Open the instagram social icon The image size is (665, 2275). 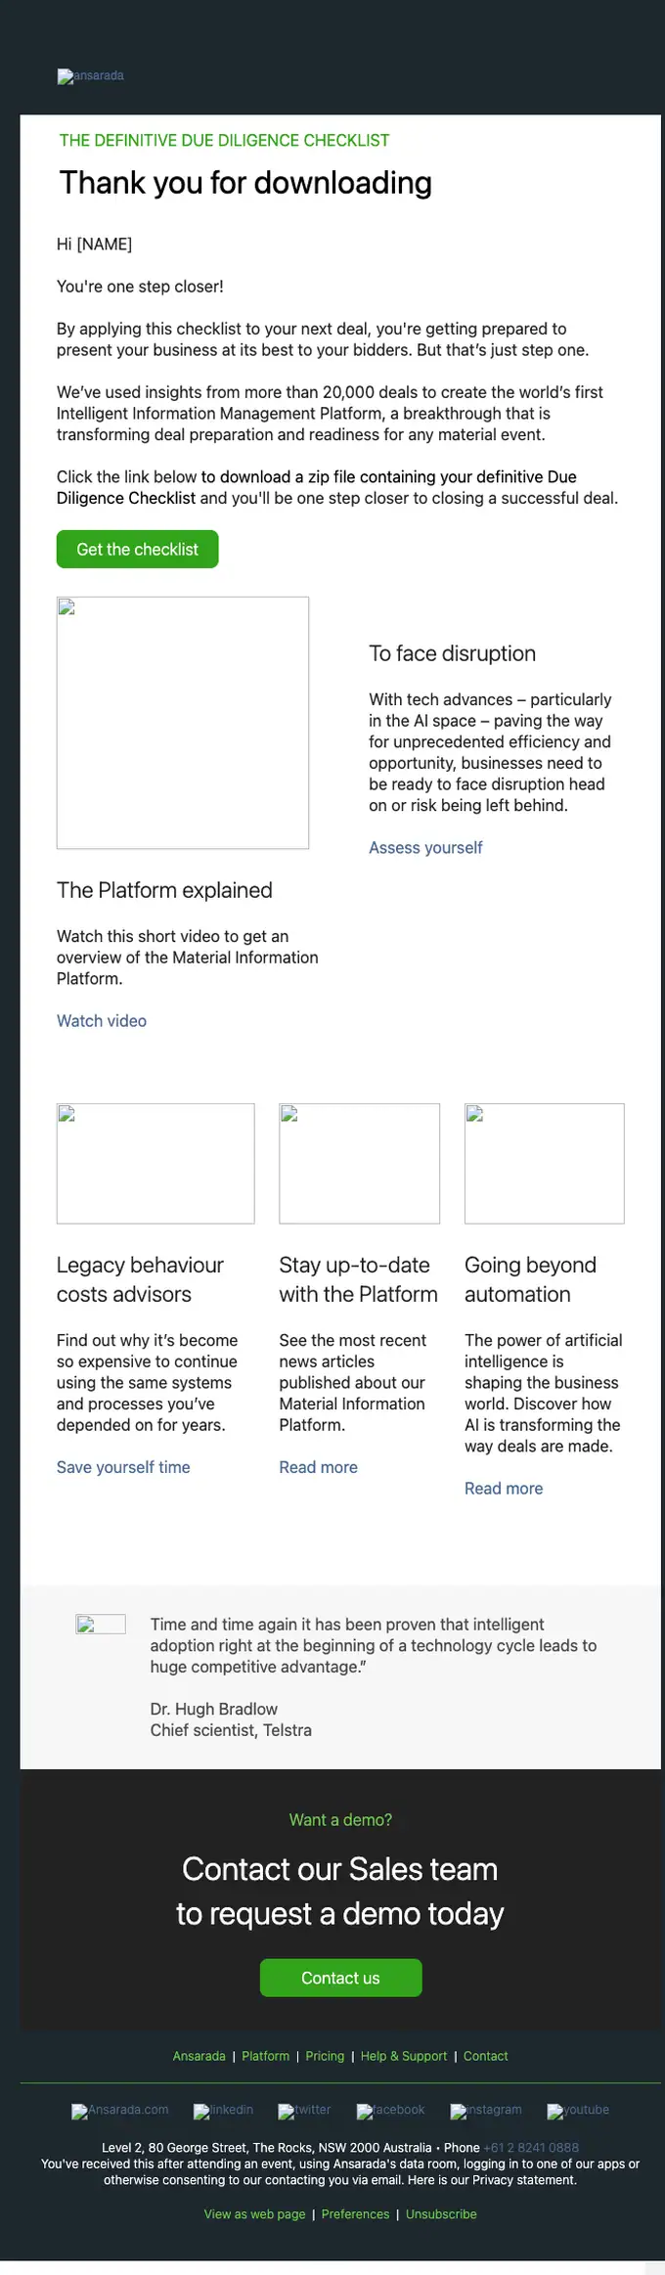pyautogui.click(x=486, y=2111)
